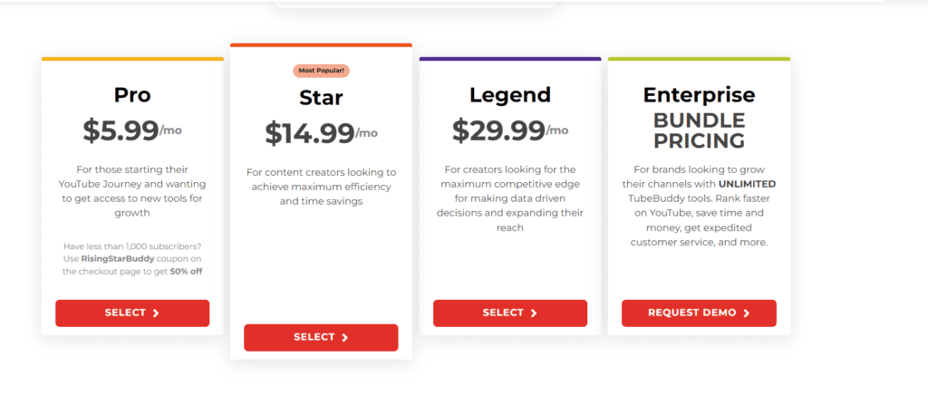Image resolution: width=928 pixels, height=405 pixels.
Task: Click the chevron arrow in Pro's Select button
Action: [x=156, y=313]
